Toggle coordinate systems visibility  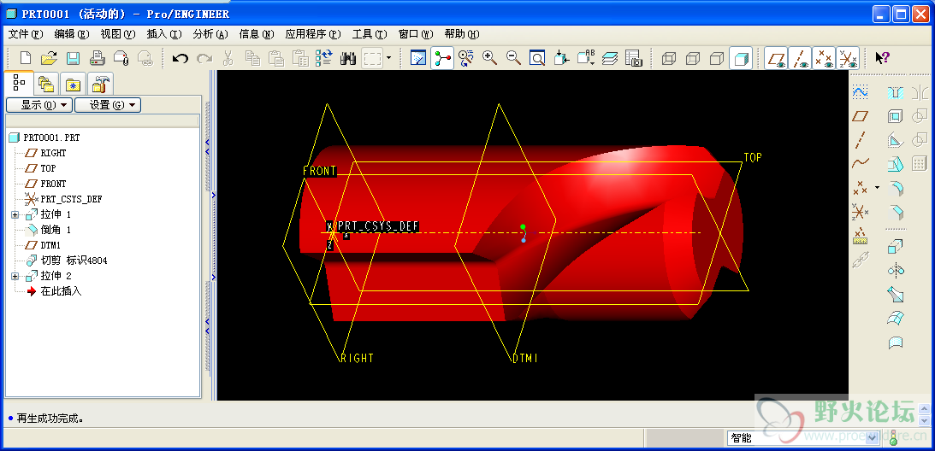[x=848, y=58]
